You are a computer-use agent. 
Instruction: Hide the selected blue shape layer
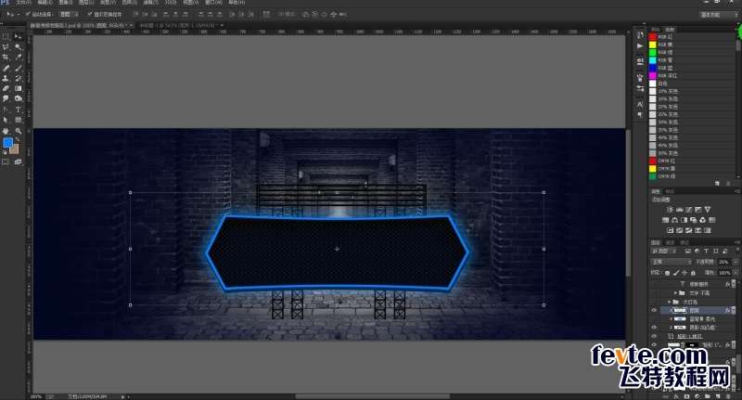coord(654,310)
